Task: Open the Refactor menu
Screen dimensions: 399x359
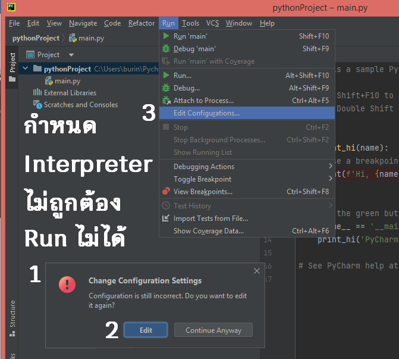Action: click(x=142, y=23)
